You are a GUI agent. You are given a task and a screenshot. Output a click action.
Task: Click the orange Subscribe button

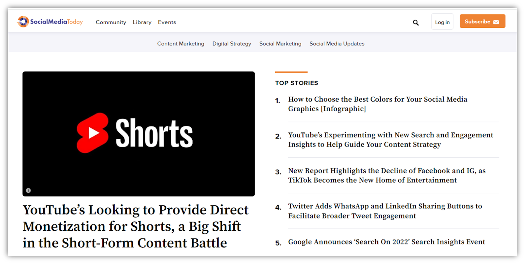pos(482,21)
